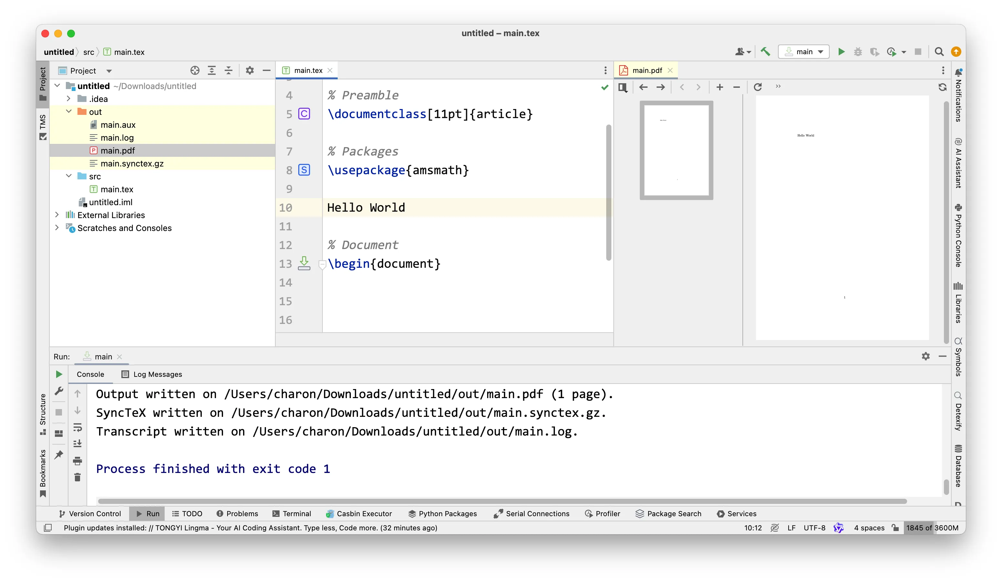The width and height of the screenshot is (1002, 582).
Task: Click the Build project hammer icon
Action: (x=765, y=52)
